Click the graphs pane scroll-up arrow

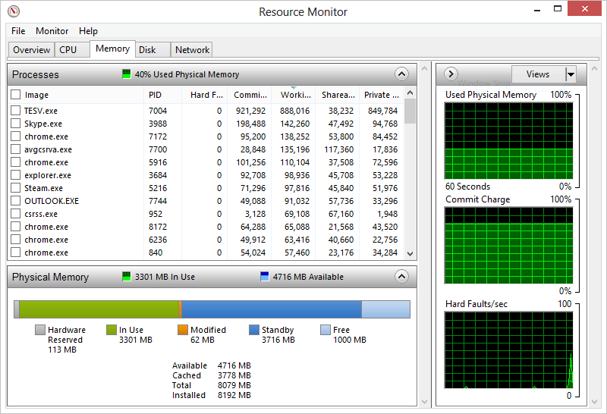[x=595, y=68]
